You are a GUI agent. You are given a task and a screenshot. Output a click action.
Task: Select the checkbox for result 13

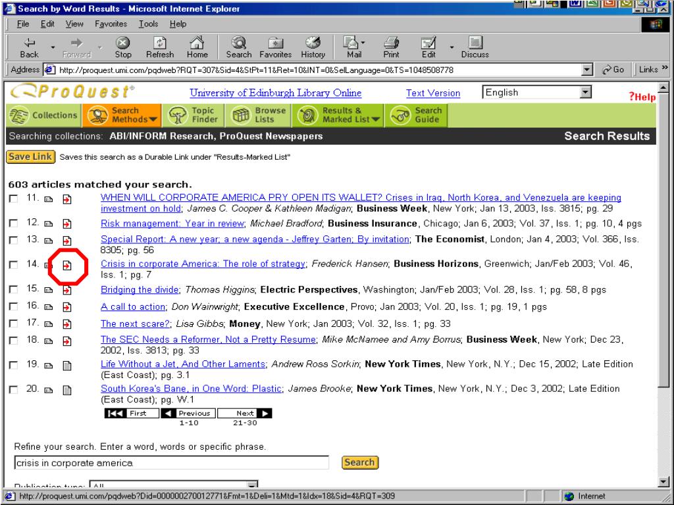(14, 240)
